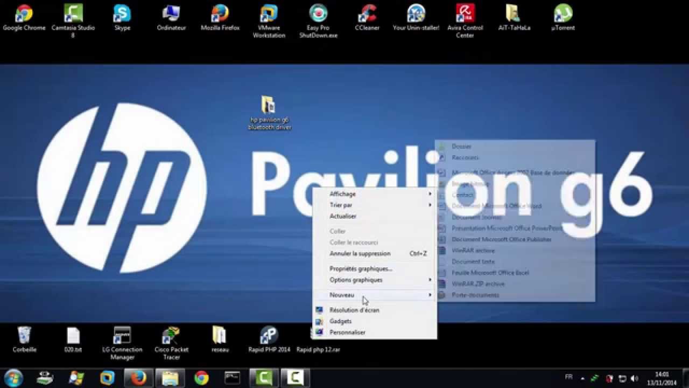Launch Camtasia Studio 8 from desktop
Image resolution: width=689 pixels, height=388 pixels.
[x=73, y=21]
